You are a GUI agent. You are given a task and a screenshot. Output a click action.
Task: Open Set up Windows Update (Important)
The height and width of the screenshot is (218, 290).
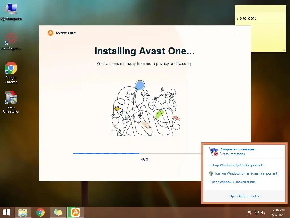236,165
